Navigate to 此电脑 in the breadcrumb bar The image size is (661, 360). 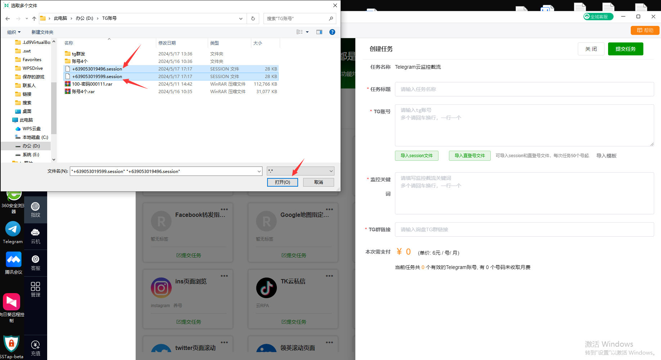tap(61, 18)
